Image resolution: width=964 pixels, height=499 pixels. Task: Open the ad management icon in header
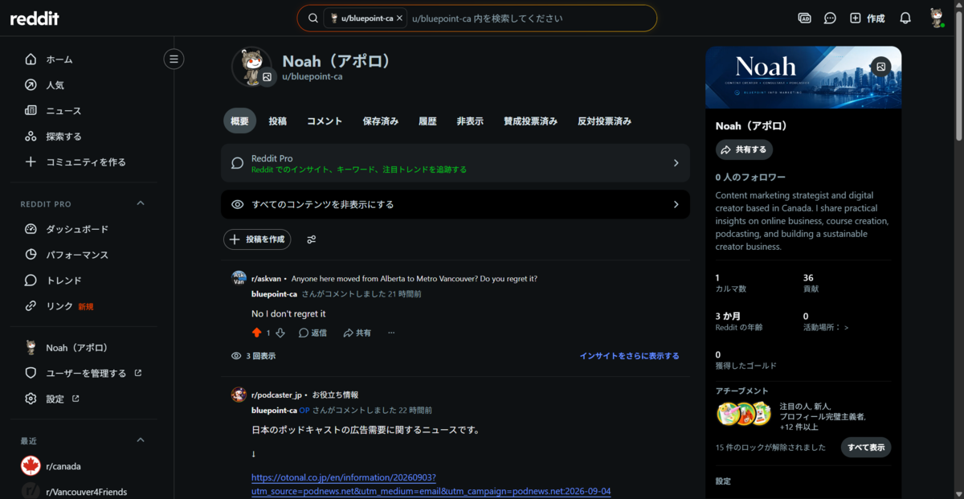(x=804, y=18)
